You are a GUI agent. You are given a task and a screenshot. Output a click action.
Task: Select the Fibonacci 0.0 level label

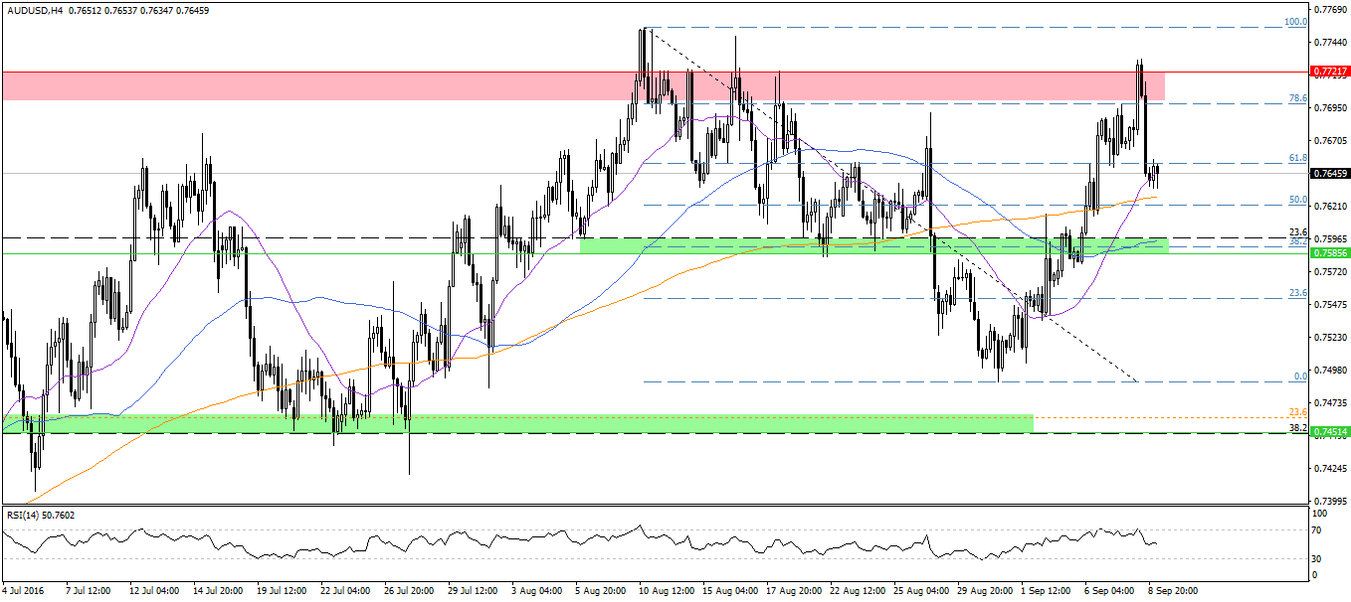click(1299, 376)
